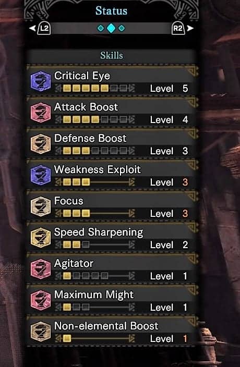Click the left arrow beside L2

click(x=32, y=28)
